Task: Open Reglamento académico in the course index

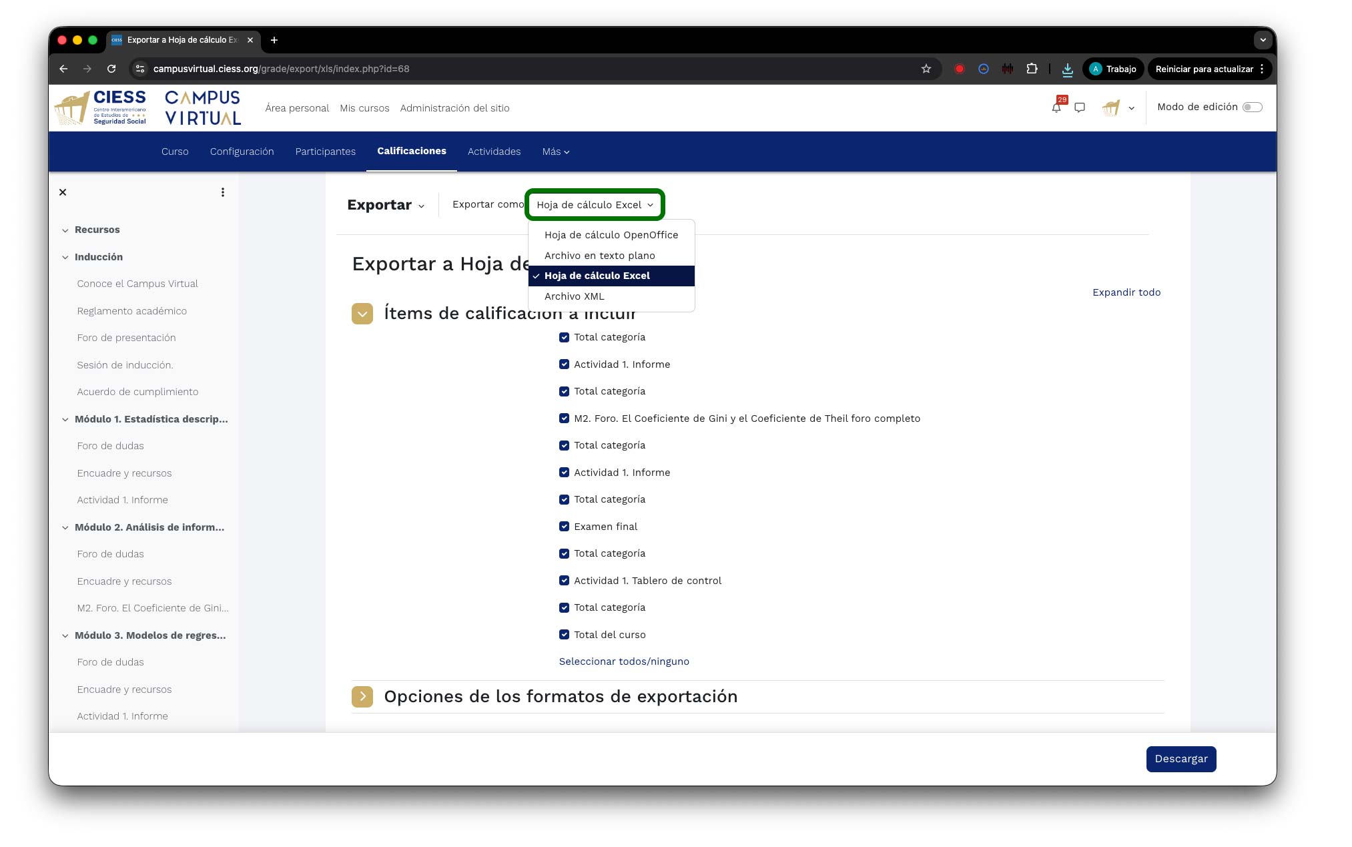Action: pos(131,311)
